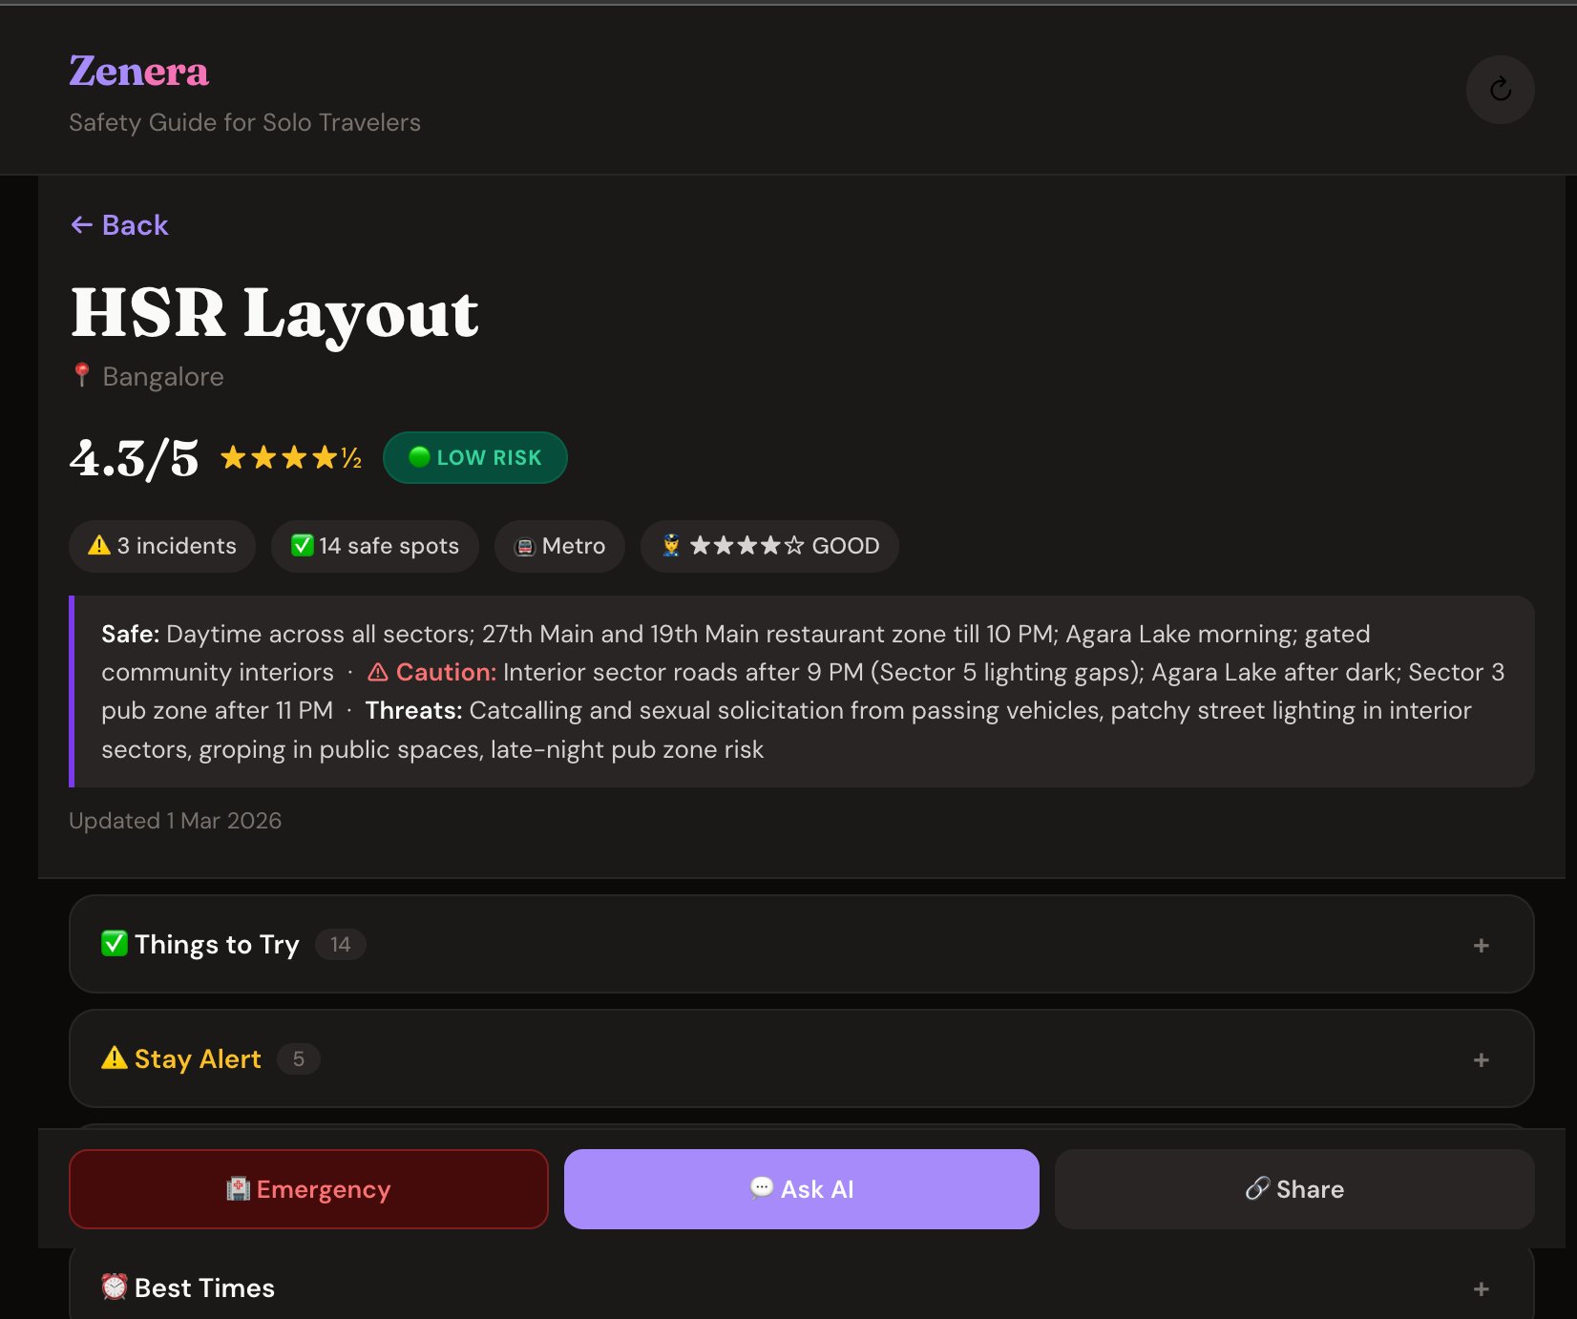Screen dimensions: 1577x1319
Task: Click the 3 incidents warning chip
Action: click(x=162, y=546)
